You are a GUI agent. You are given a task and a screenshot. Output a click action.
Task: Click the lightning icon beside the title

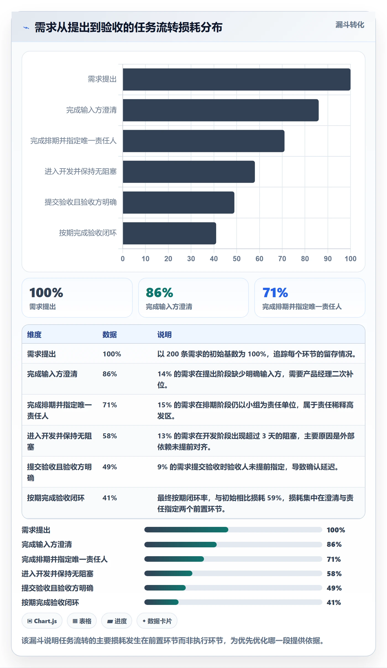(26, 28)
